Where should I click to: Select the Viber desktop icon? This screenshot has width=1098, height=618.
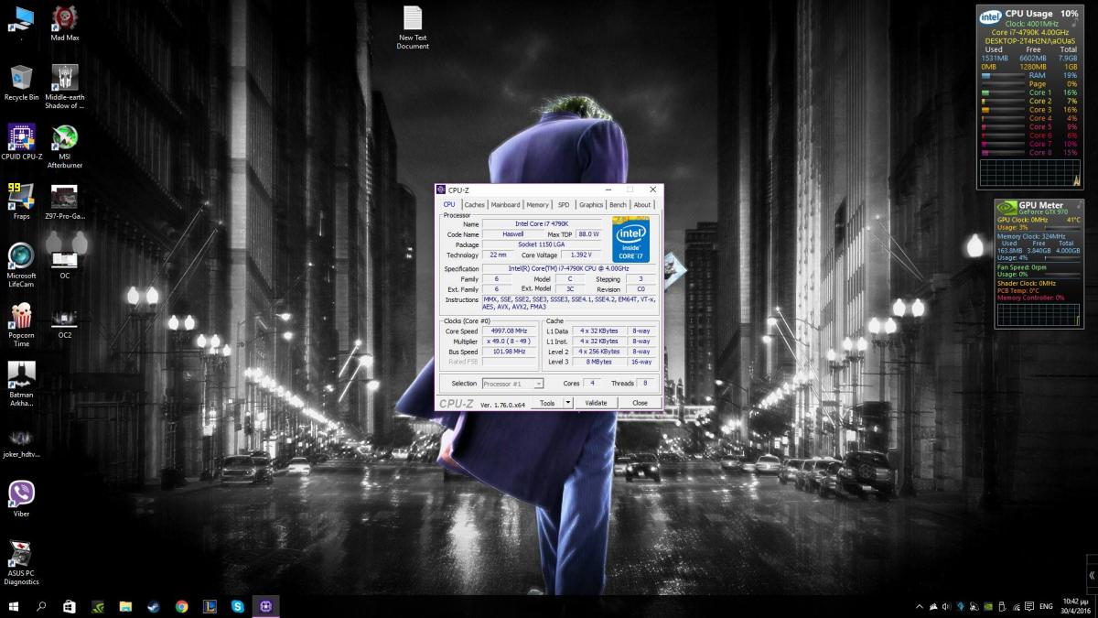(x=21, y=499)
